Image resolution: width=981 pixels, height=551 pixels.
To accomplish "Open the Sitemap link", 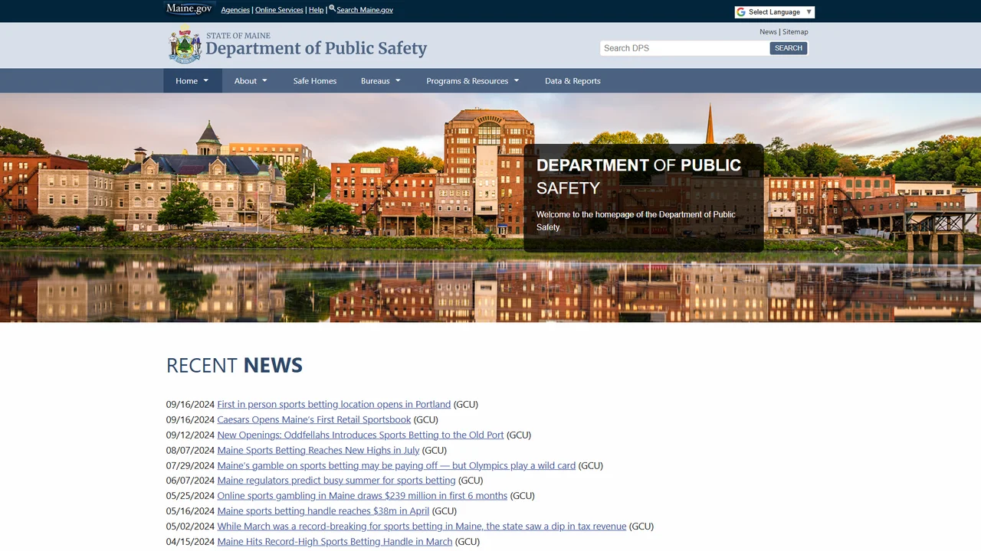I will tap(796, 32).
